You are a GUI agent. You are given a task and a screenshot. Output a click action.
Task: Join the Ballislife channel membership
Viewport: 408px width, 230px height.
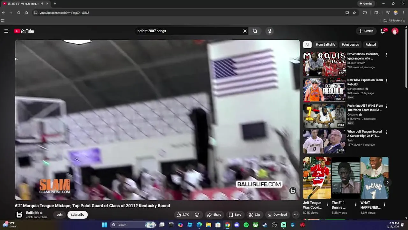click(x=60, y=215)
